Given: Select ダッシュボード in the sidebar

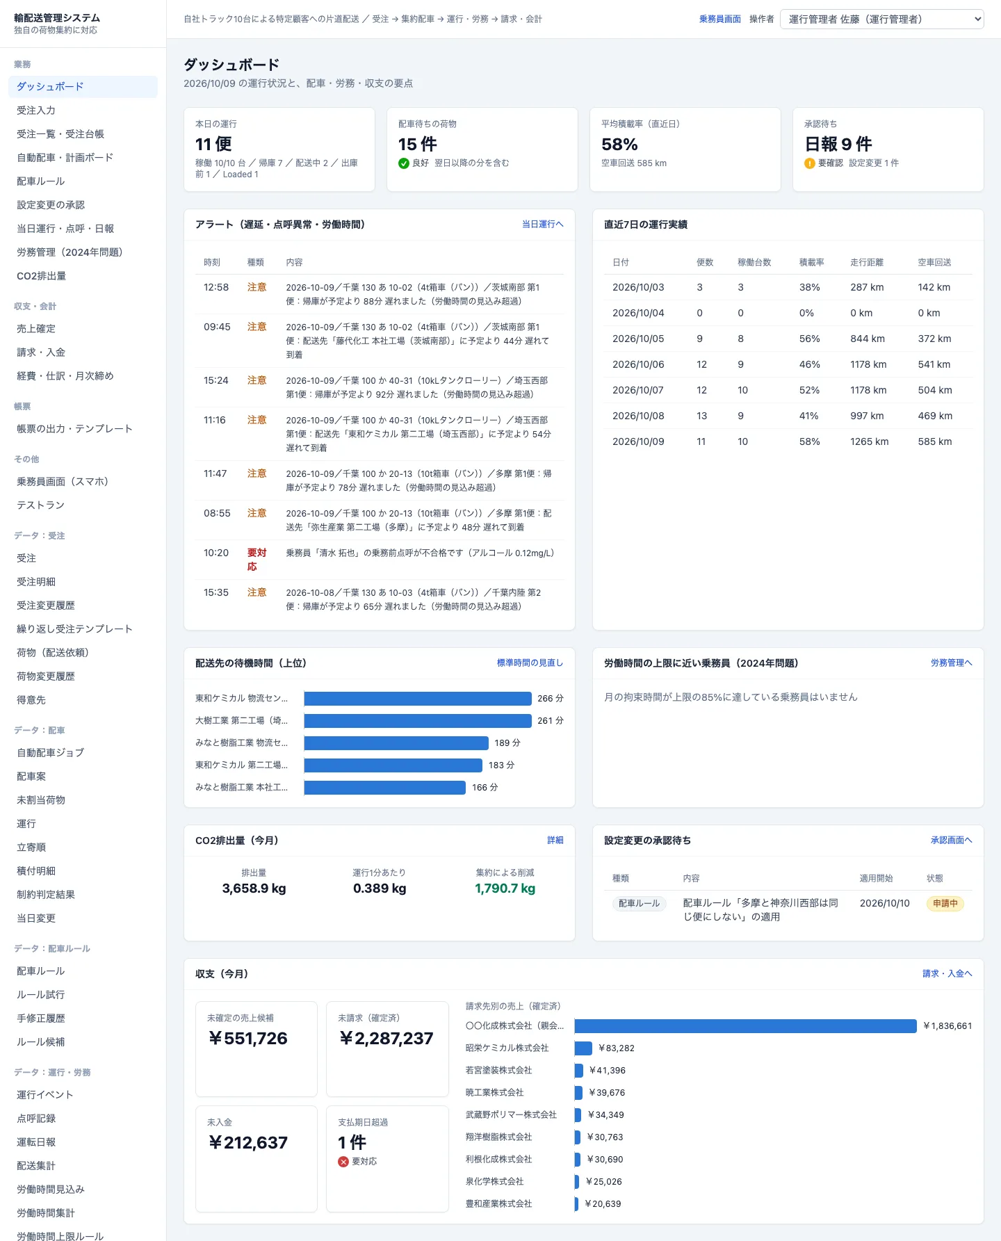Looking at the screenshot, I should tap(83, 87).
